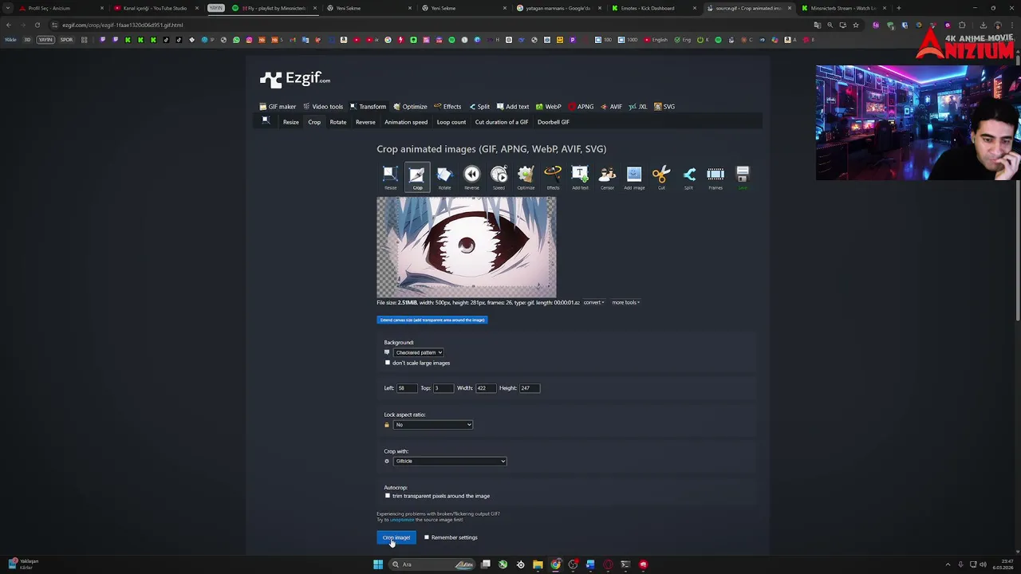
Task: Open GIF maker in top navigation
Action: 278,106
